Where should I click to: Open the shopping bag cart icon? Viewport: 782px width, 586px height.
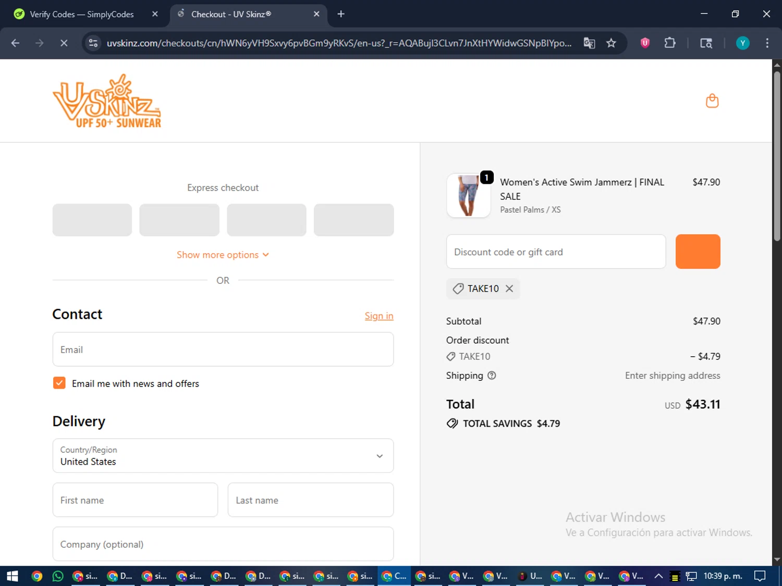712,101
